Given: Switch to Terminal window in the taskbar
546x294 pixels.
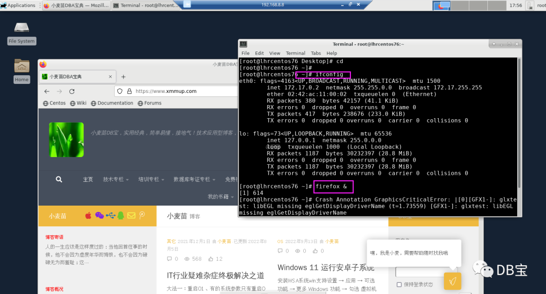Looking at the screenshot, I should [146, 5].
